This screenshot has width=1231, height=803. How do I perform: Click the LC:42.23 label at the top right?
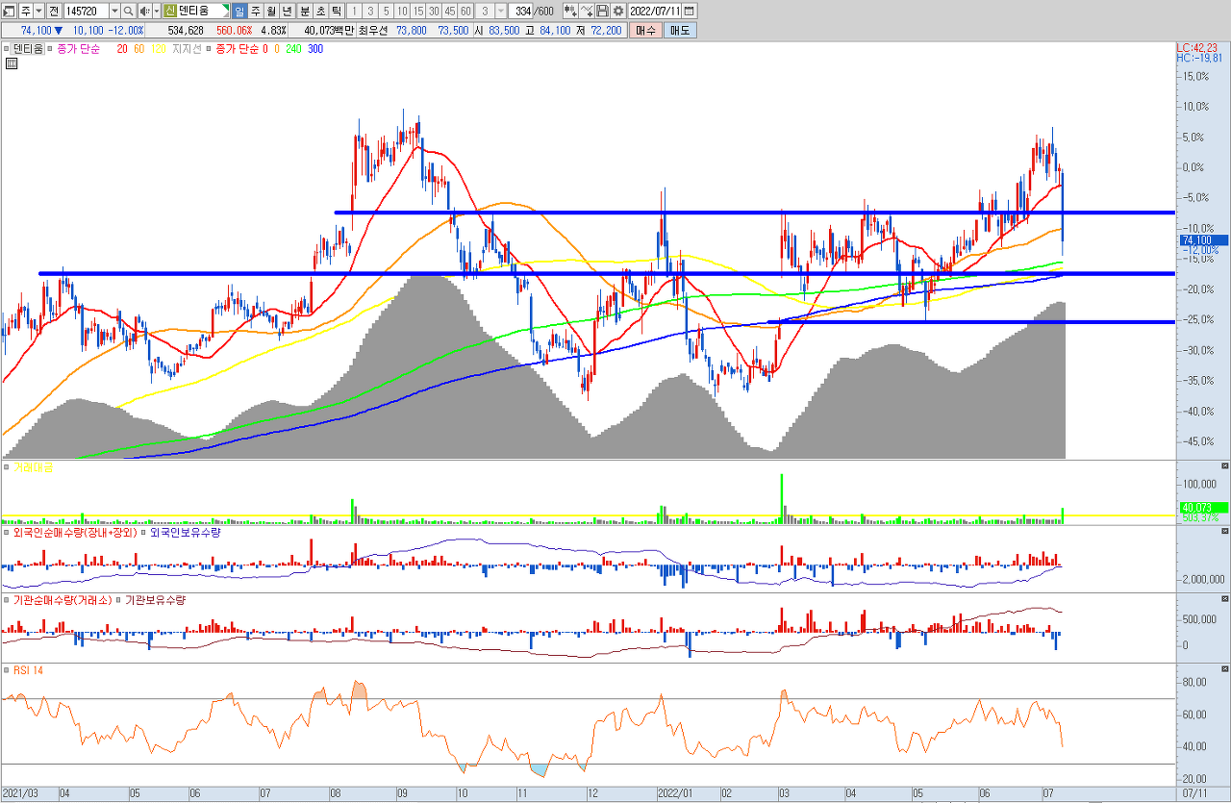pos(1197,48)
